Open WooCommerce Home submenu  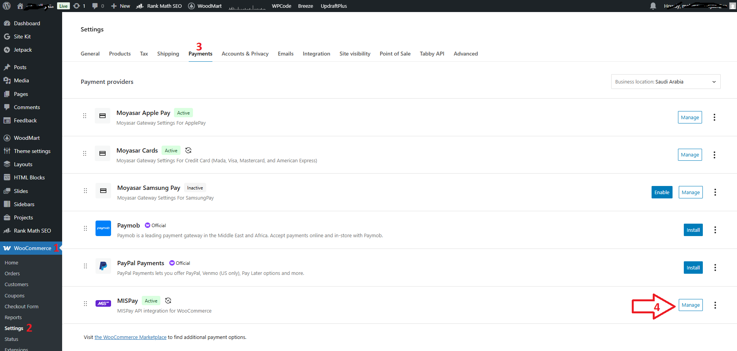tap(12, 263)
